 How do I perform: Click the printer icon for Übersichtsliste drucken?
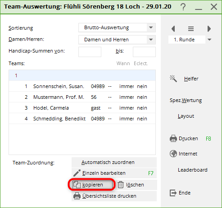77,196
